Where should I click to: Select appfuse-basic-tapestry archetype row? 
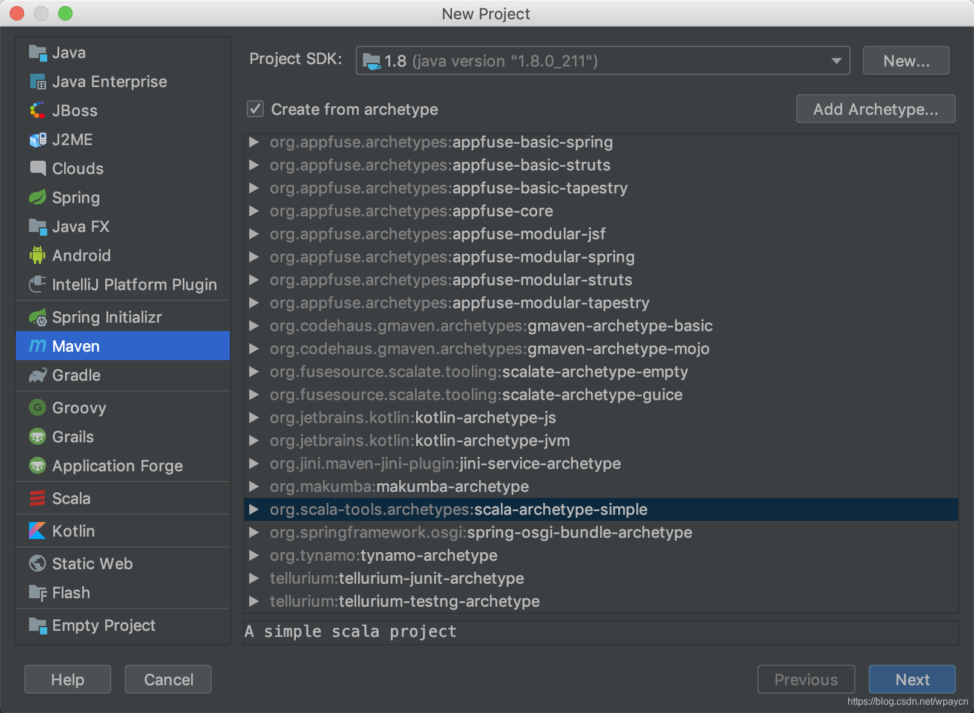point(601,188)
